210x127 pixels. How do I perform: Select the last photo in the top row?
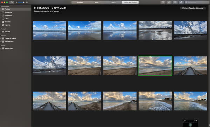190,30
